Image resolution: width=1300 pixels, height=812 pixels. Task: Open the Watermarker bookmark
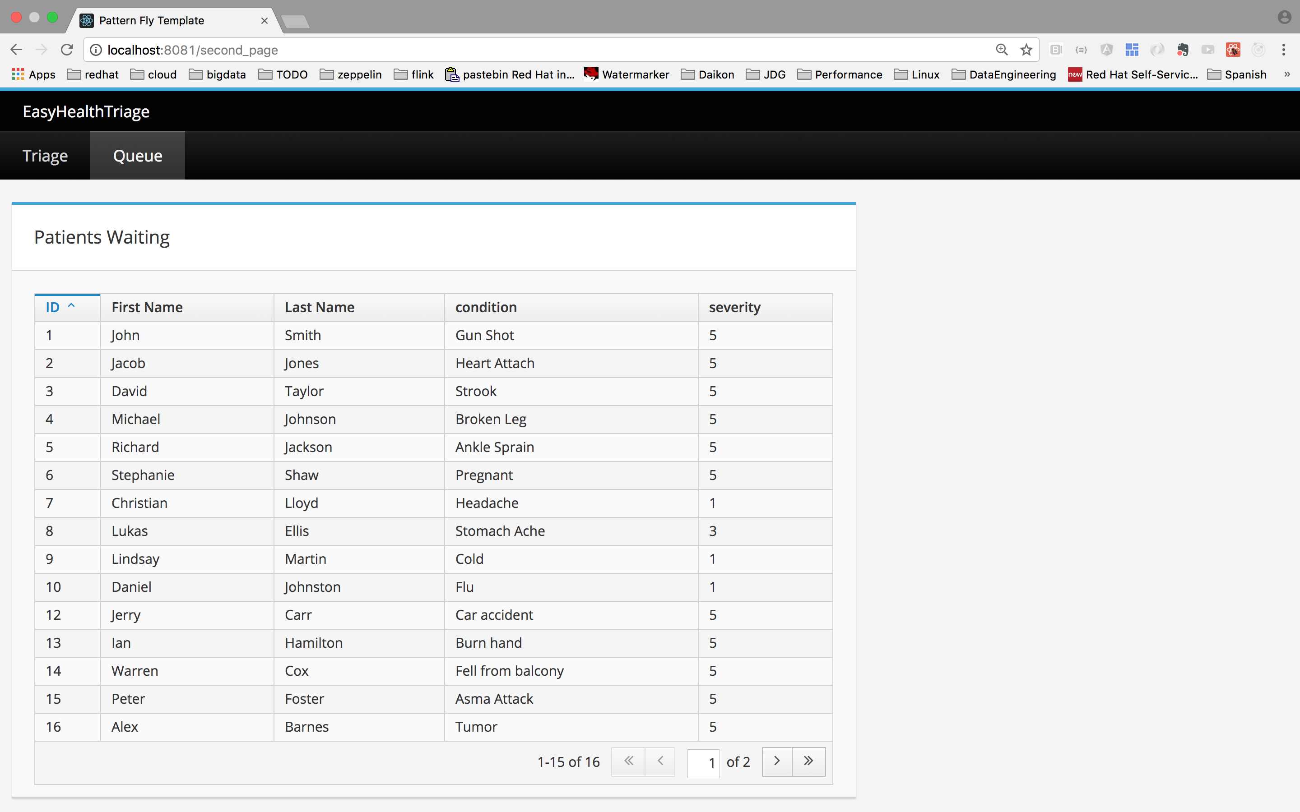(627, 74)
